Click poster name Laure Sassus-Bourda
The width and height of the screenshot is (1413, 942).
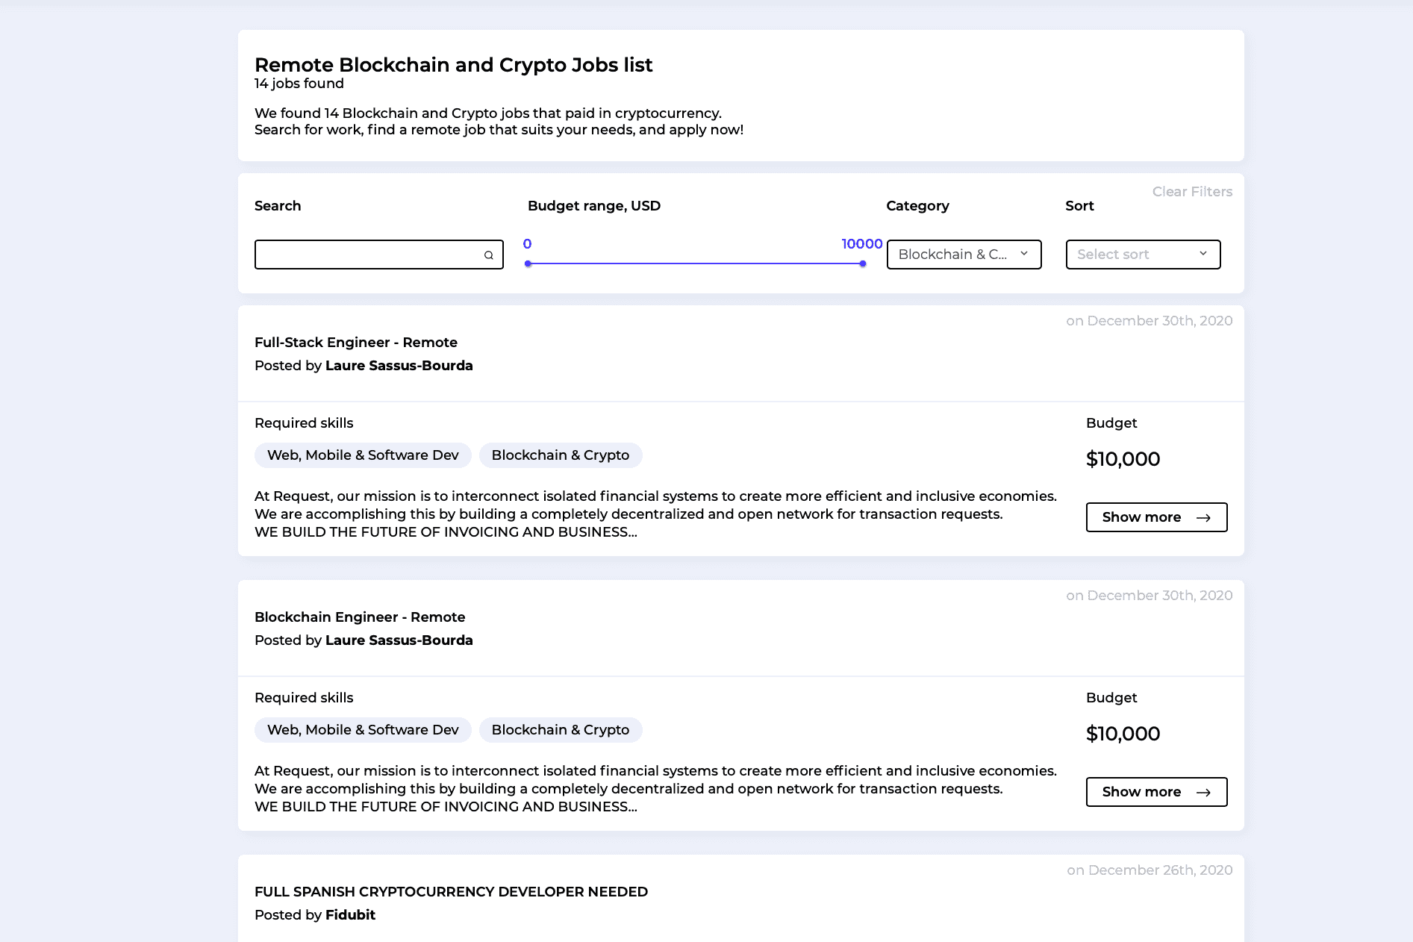pyautogui.click(x=399, y=366)
